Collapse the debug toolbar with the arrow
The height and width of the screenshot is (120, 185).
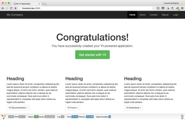182,117
